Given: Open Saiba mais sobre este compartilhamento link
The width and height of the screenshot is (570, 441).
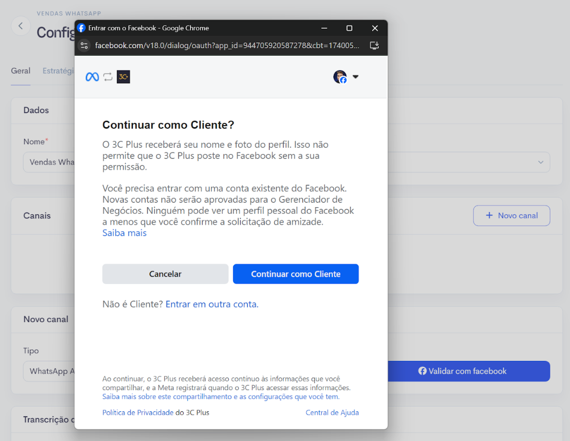Looking at the screenshot, I should (x=221, y=396).
